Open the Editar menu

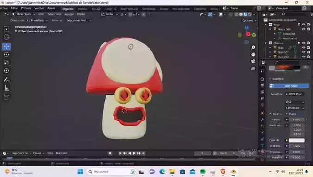click(14, 8)
